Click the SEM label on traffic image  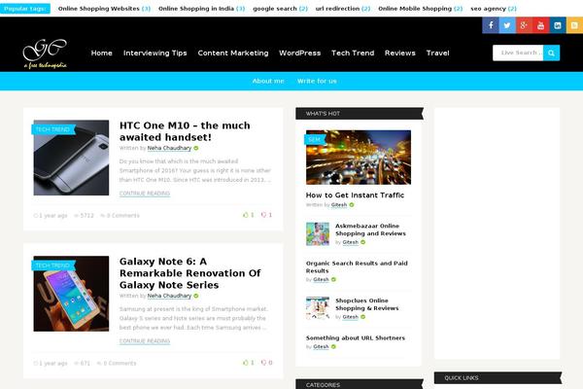tap(315, 140)
